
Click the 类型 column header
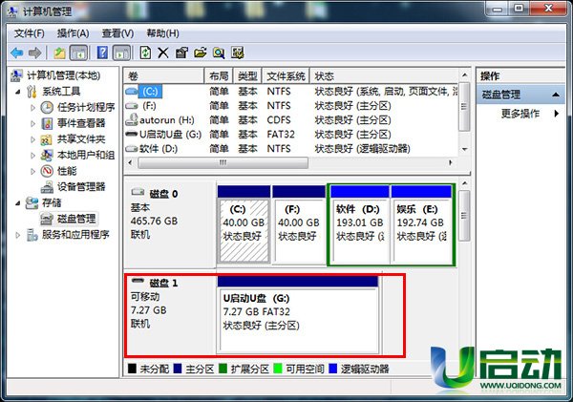coord(247,76)
